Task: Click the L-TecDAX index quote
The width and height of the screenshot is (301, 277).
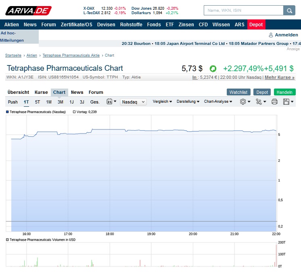Action: [105, 13]
